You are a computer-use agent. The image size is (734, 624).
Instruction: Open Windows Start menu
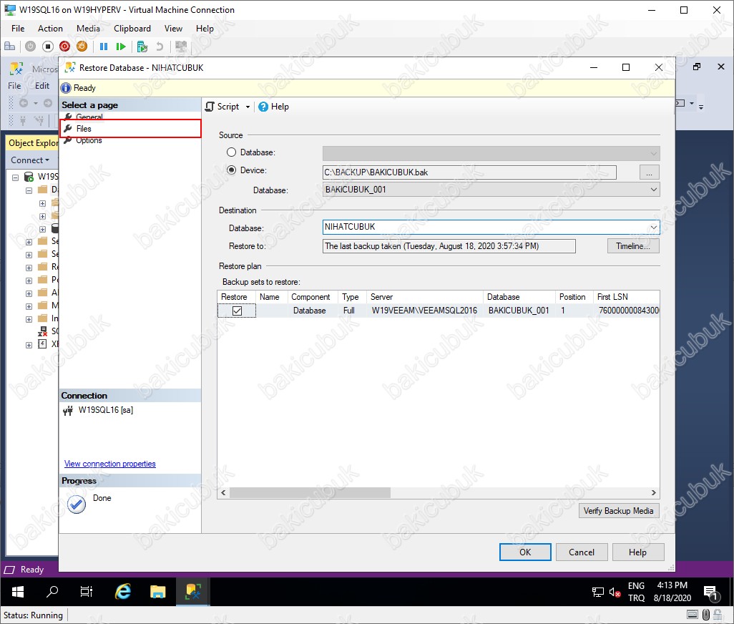tap(17, 593)
